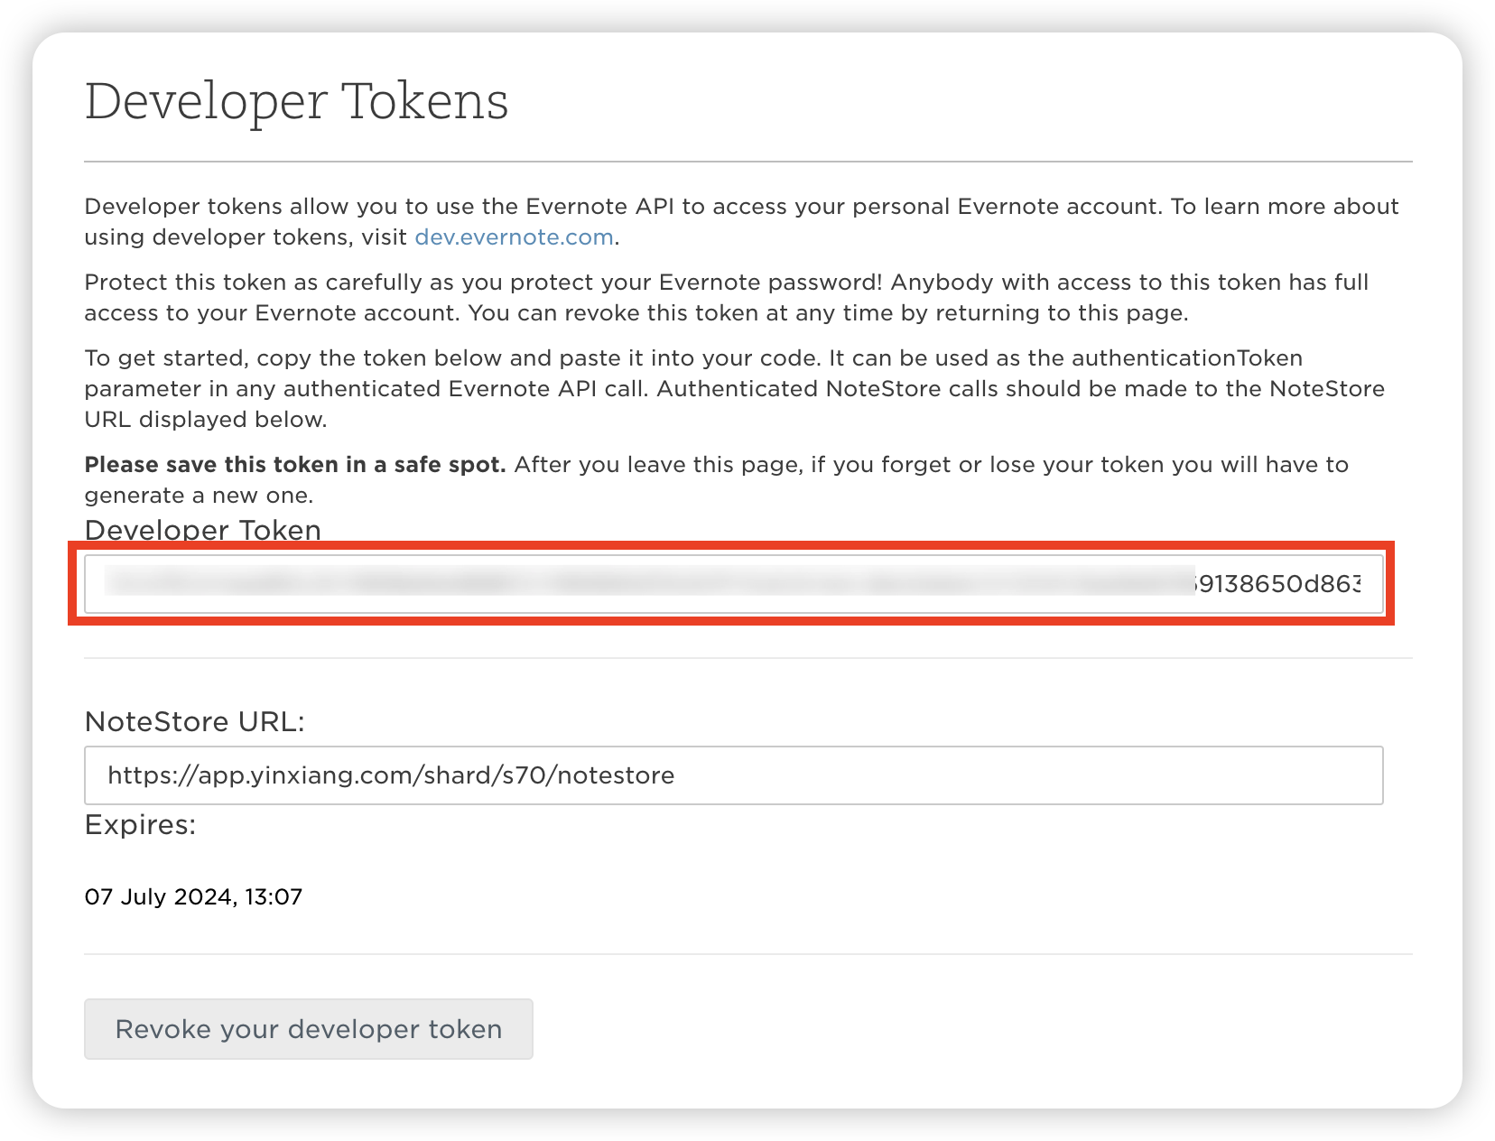This screenshot has width=1495, height=1141.
Task: Open the dev.evernote.com link
Action: (x=514, y=237)
